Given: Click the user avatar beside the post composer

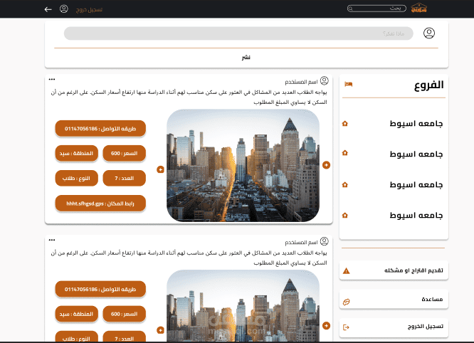Looking at the screenshot, I should point(429,33).
